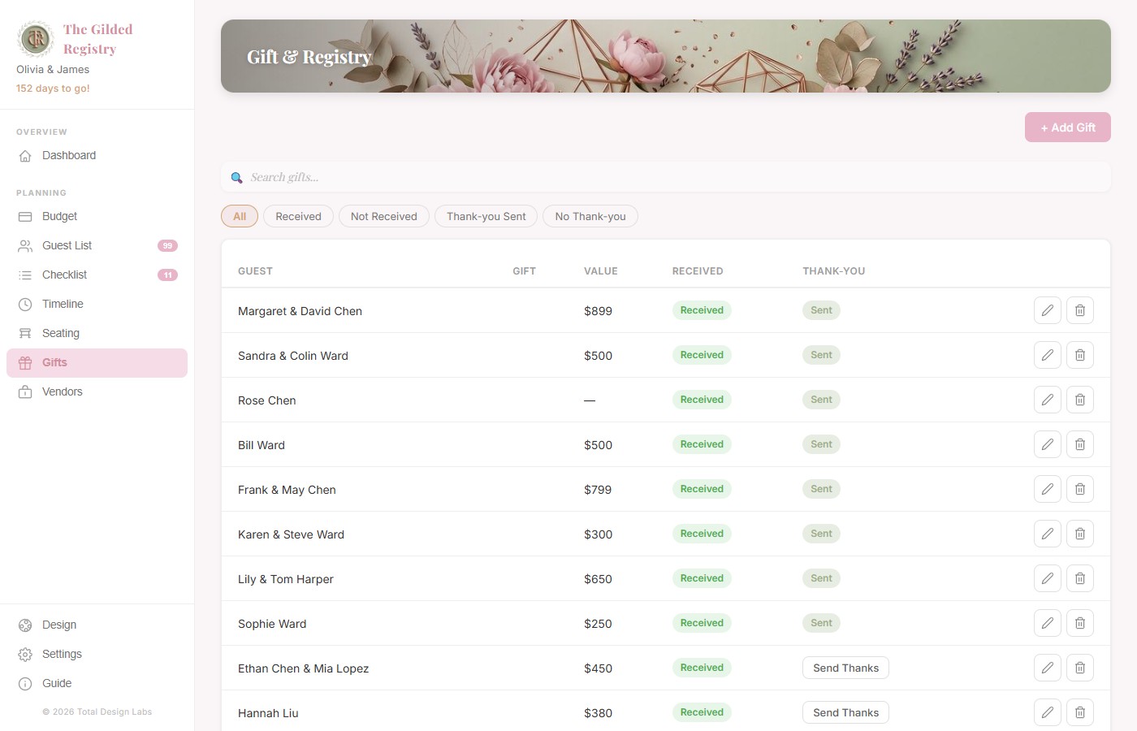The width and height of the screenshot is (1137, 731).
Task: Click Received badge for Margaret & David Chen
Action: 702,310
